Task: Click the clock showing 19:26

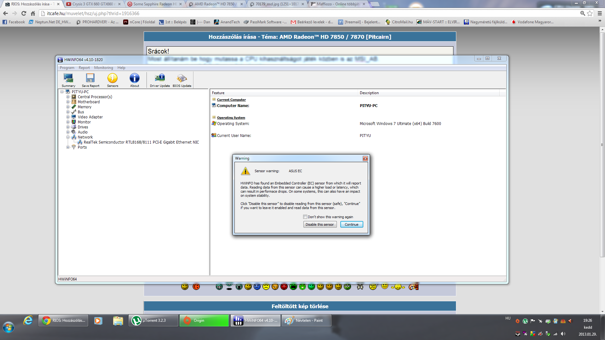Action: (588, 320)
